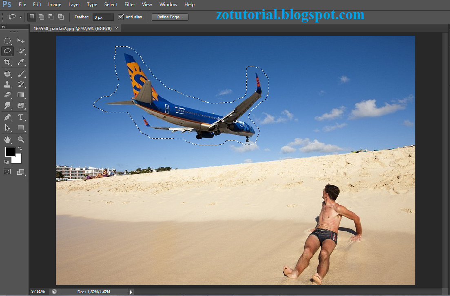Open the View menu
450x296 pixels.
147,4
